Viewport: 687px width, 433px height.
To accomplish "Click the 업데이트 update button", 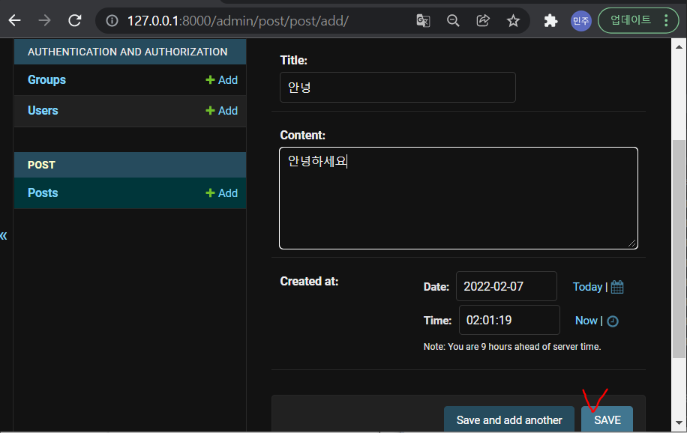I will tap(630, 20).
